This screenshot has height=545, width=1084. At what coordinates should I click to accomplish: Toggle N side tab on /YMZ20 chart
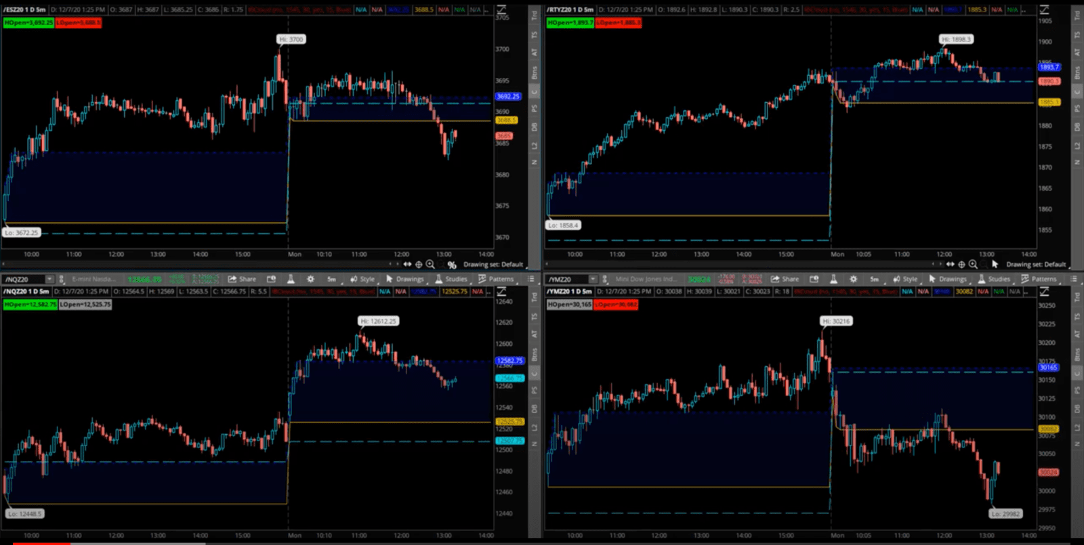tap(1077, 444)
